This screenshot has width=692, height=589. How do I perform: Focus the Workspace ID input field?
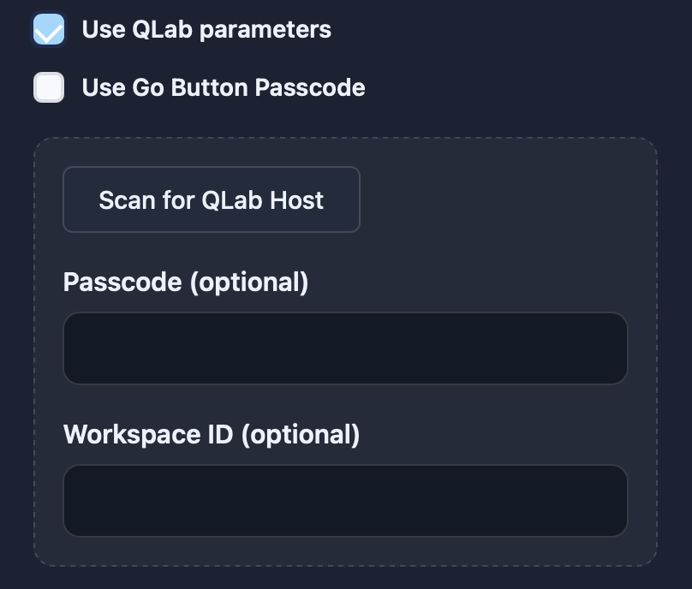point(345,501)
